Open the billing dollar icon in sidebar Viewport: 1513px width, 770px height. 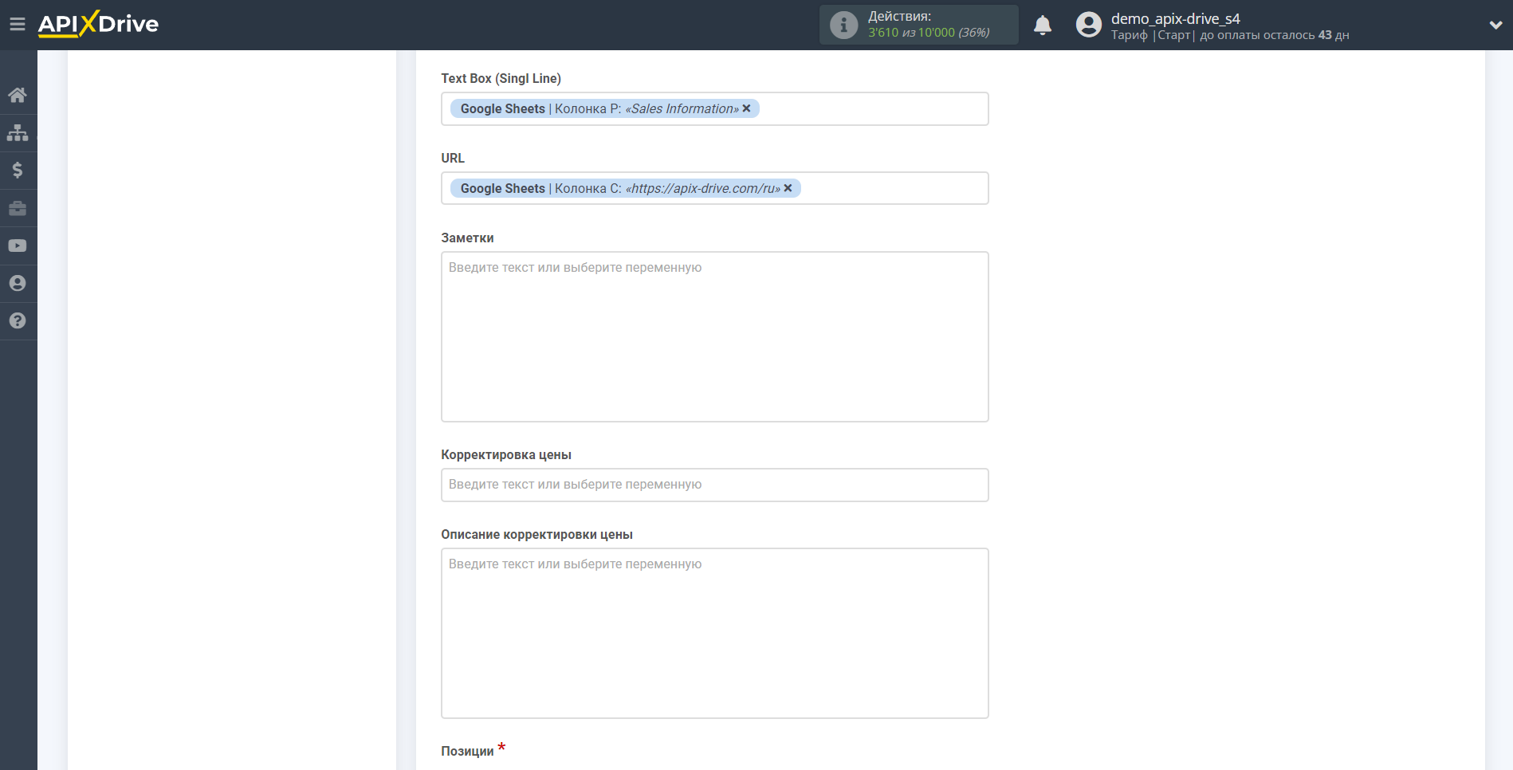[18, 170]
